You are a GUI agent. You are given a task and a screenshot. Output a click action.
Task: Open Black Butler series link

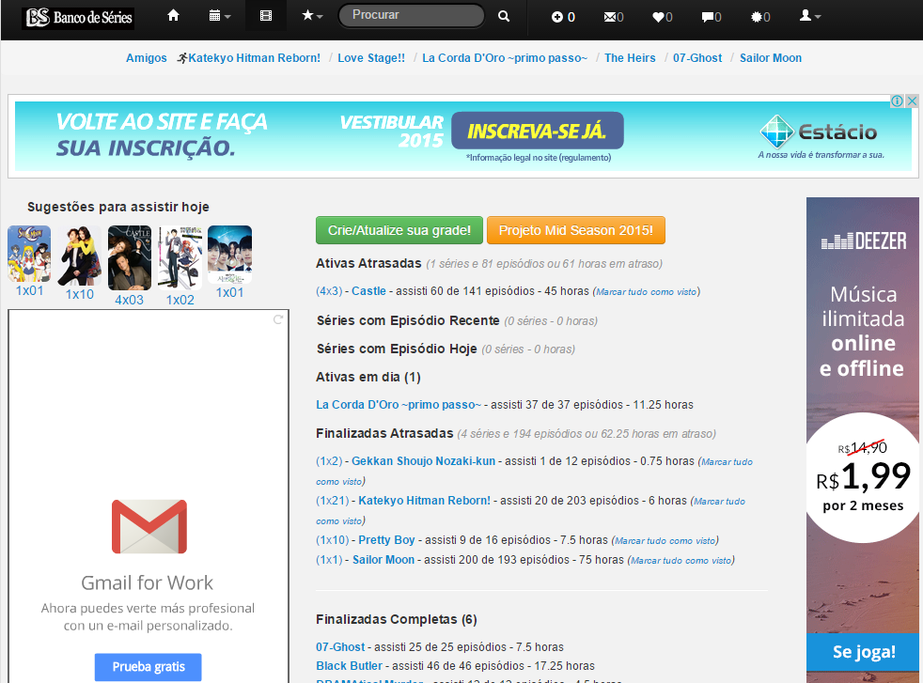[349, 666]
